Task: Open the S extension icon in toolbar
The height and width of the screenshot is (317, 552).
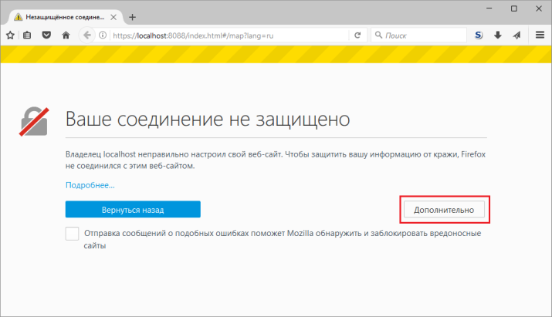Action: tap(479, 35)
